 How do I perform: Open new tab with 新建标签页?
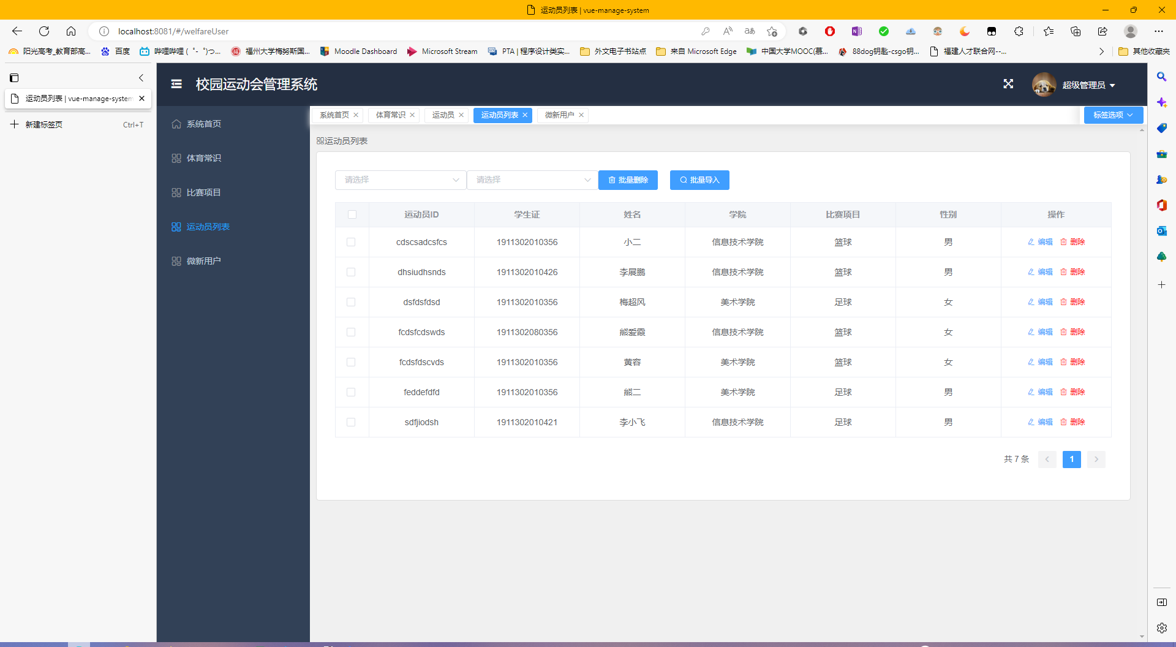[77, 124]
